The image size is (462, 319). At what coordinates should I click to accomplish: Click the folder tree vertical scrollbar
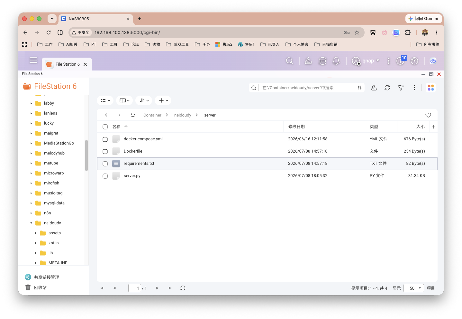86,155
